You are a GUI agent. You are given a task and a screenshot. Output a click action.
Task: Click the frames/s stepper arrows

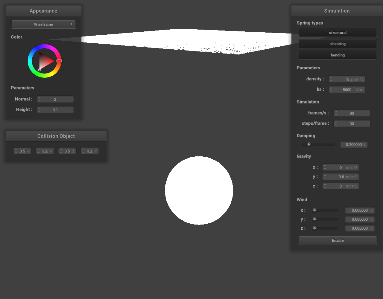tap(336, 113)
